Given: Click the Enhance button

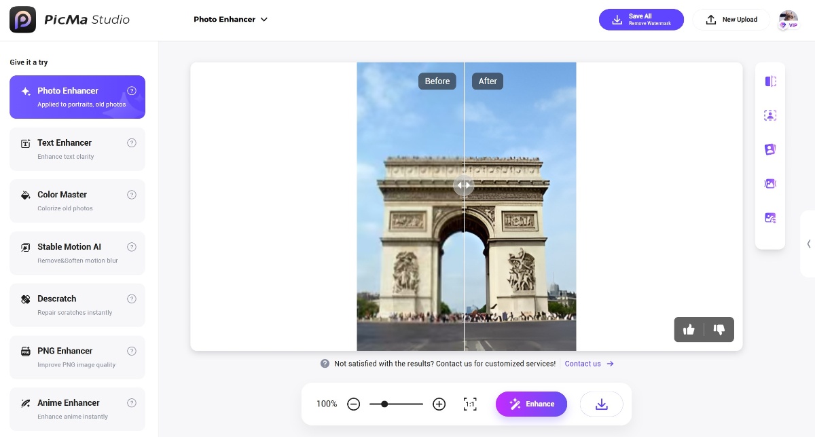Looking at the screenshot, I should click(531, 404).
